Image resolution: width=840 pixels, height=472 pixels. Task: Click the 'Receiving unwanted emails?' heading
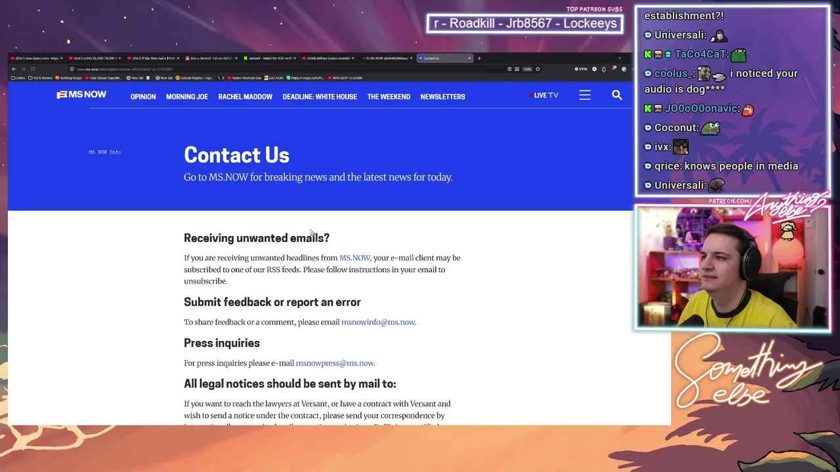(257, 238)
